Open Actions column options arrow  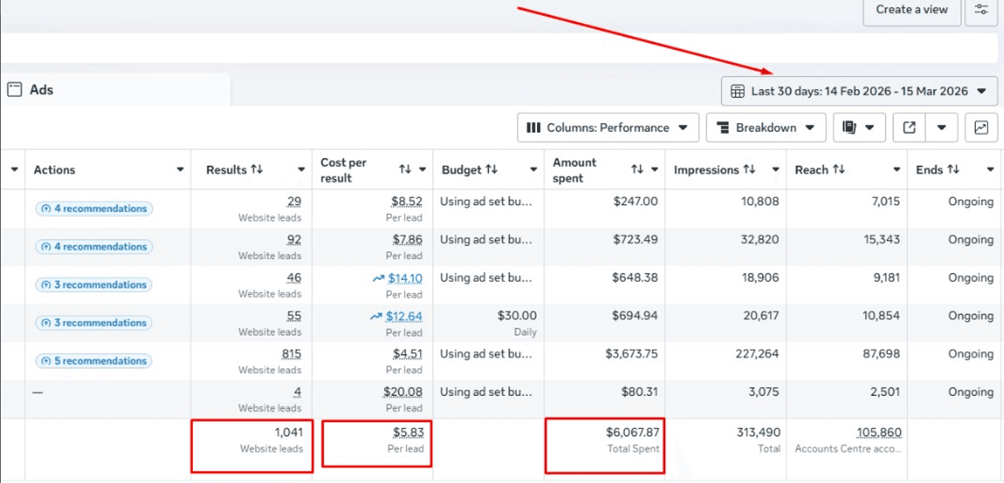pyautogui.click(x=180, y=170)
